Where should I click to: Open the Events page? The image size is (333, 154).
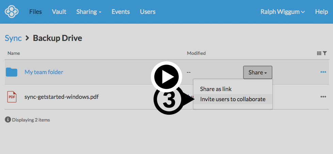click(121, 12)
